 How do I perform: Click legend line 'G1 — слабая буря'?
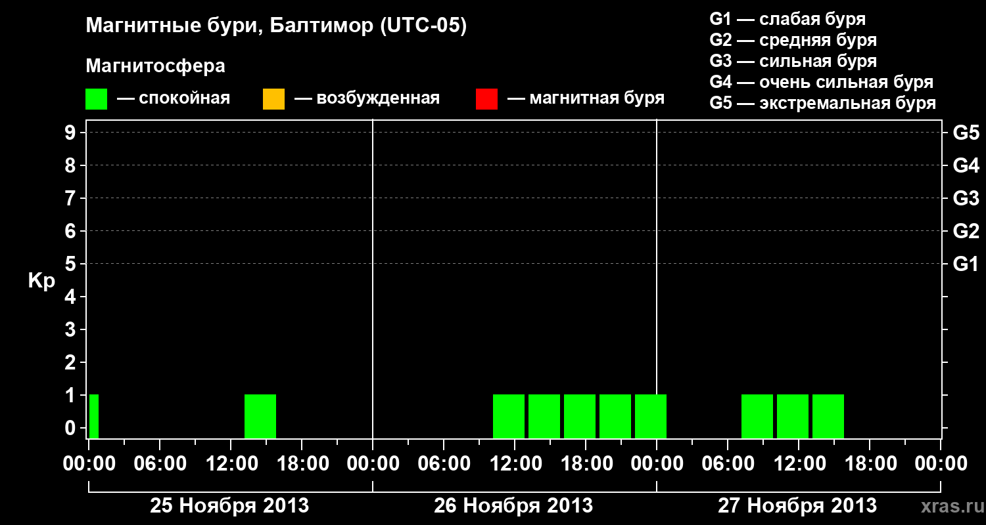(787, 19)
